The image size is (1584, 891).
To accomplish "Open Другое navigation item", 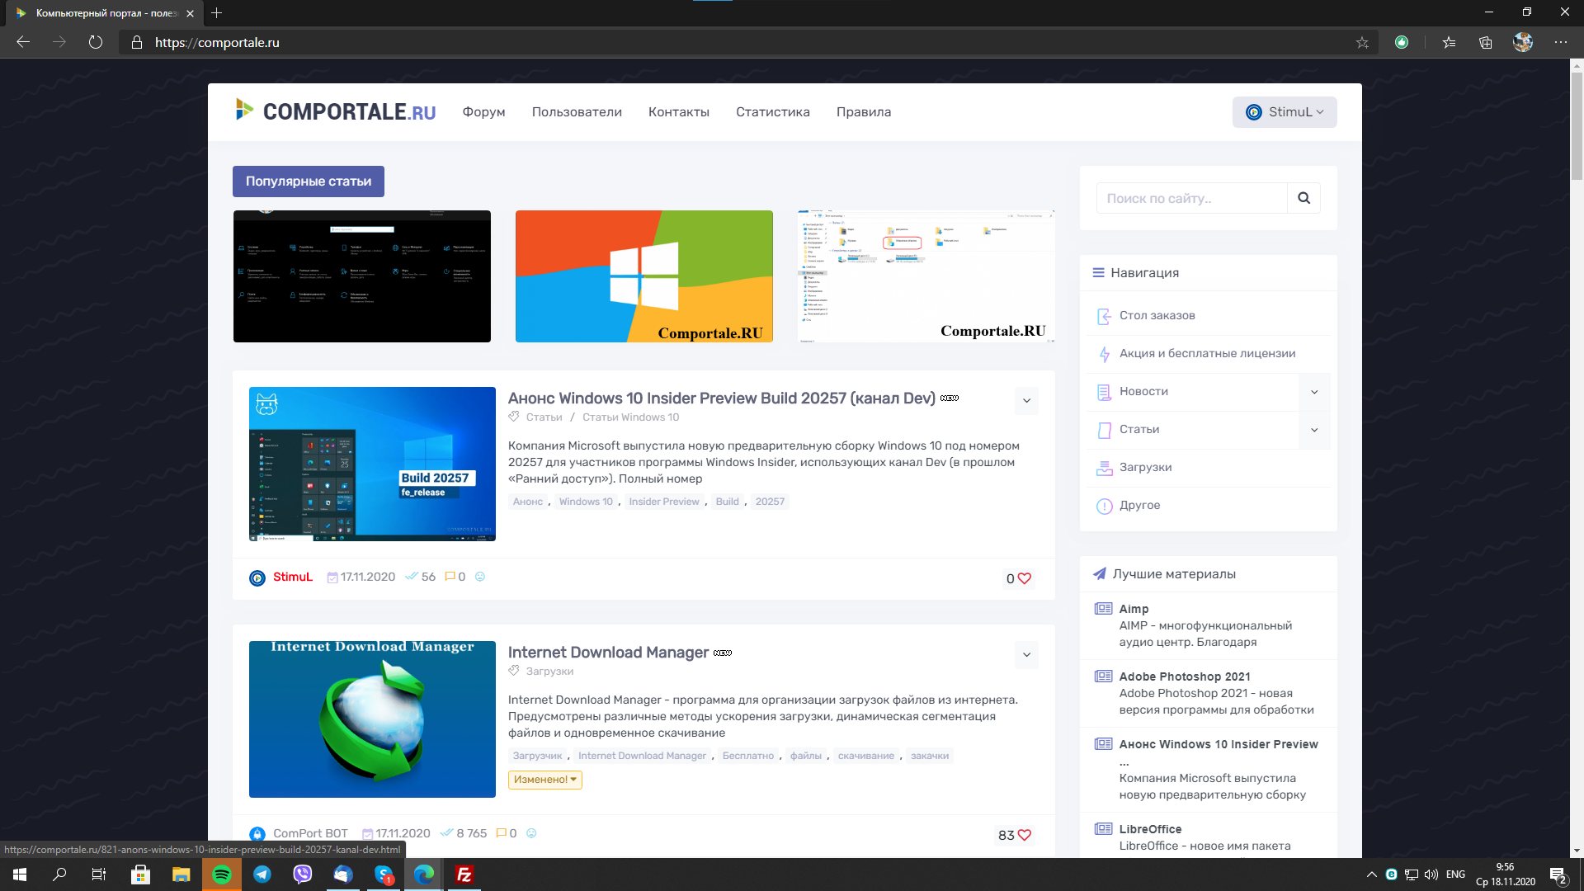I will pyautogui.click(x=1139, y=505).
